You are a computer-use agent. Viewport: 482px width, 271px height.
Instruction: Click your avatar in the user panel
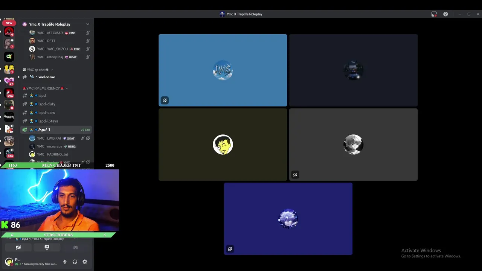9,262
